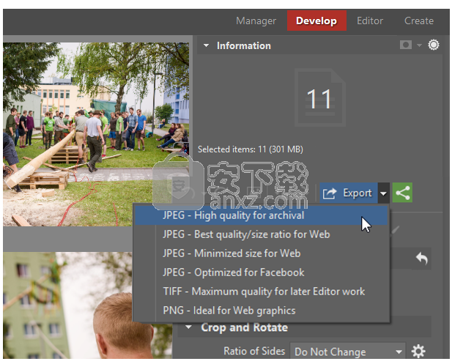
Task: Click the Export button
Action: coord(349,193)
